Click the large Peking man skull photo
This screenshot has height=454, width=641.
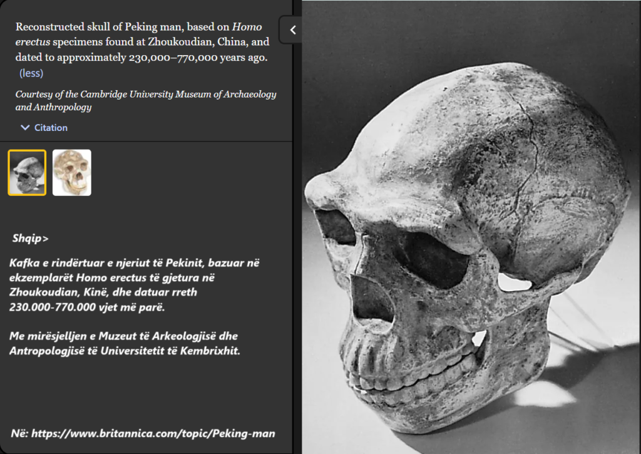click(471, 227)
